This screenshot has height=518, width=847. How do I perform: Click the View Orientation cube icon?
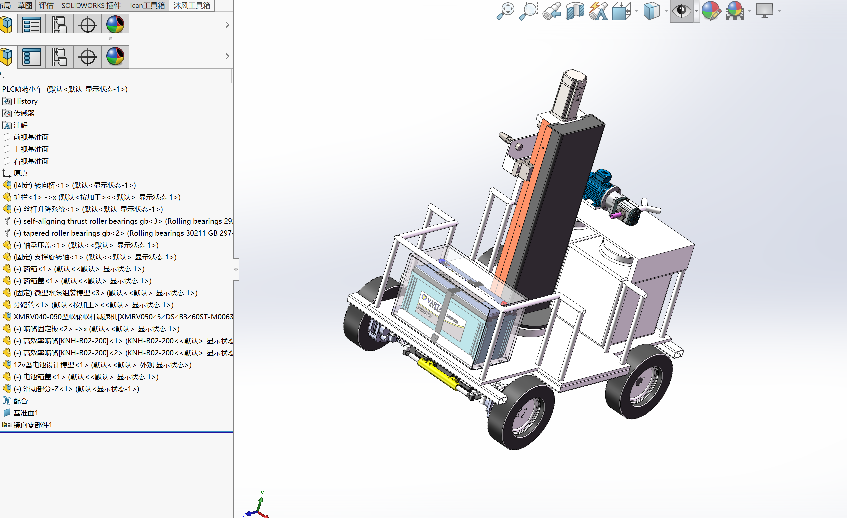(x=621, y=11)
